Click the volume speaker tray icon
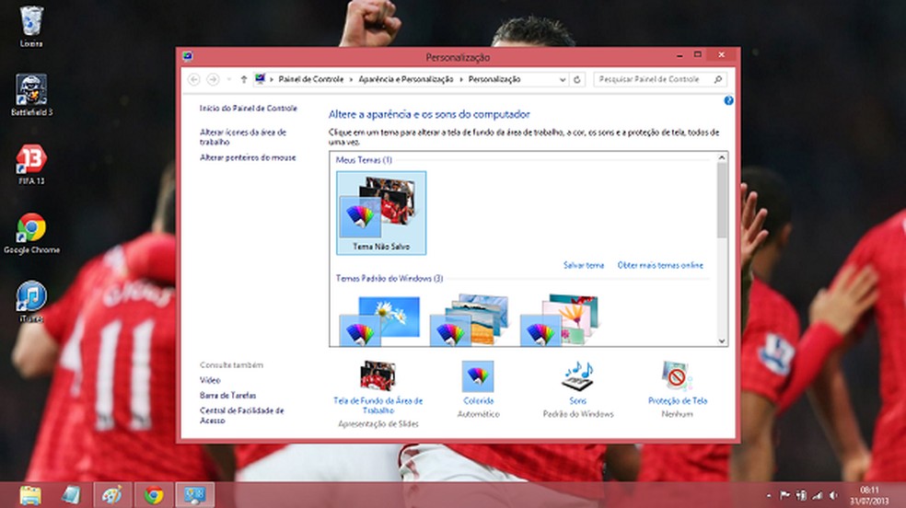Viewport: 906px width, 508px height. click(834, 495)
